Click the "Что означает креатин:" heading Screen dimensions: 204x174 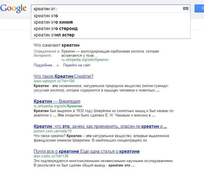click(57, 45)
